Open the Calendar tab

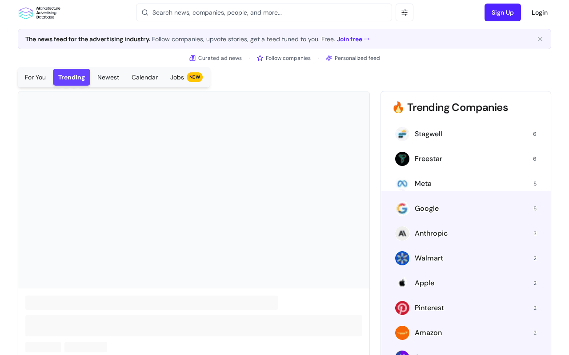(144, 77)
